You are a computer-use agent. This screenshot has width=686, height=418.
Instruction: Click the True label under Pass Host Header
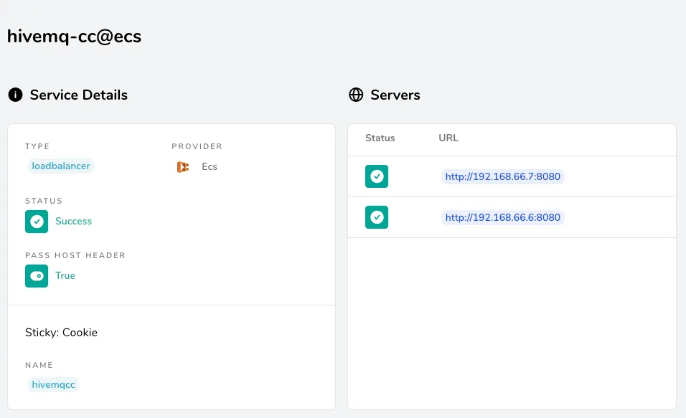click(65, 276)
